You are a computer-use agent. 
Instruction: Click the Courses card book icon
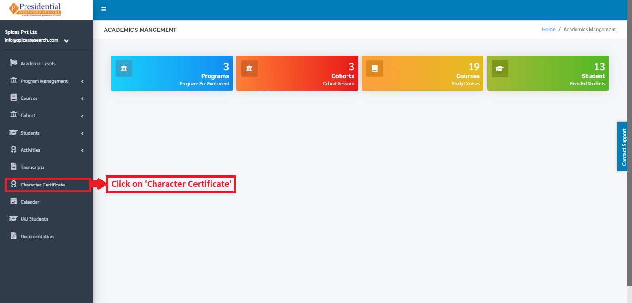click(375, 68)
